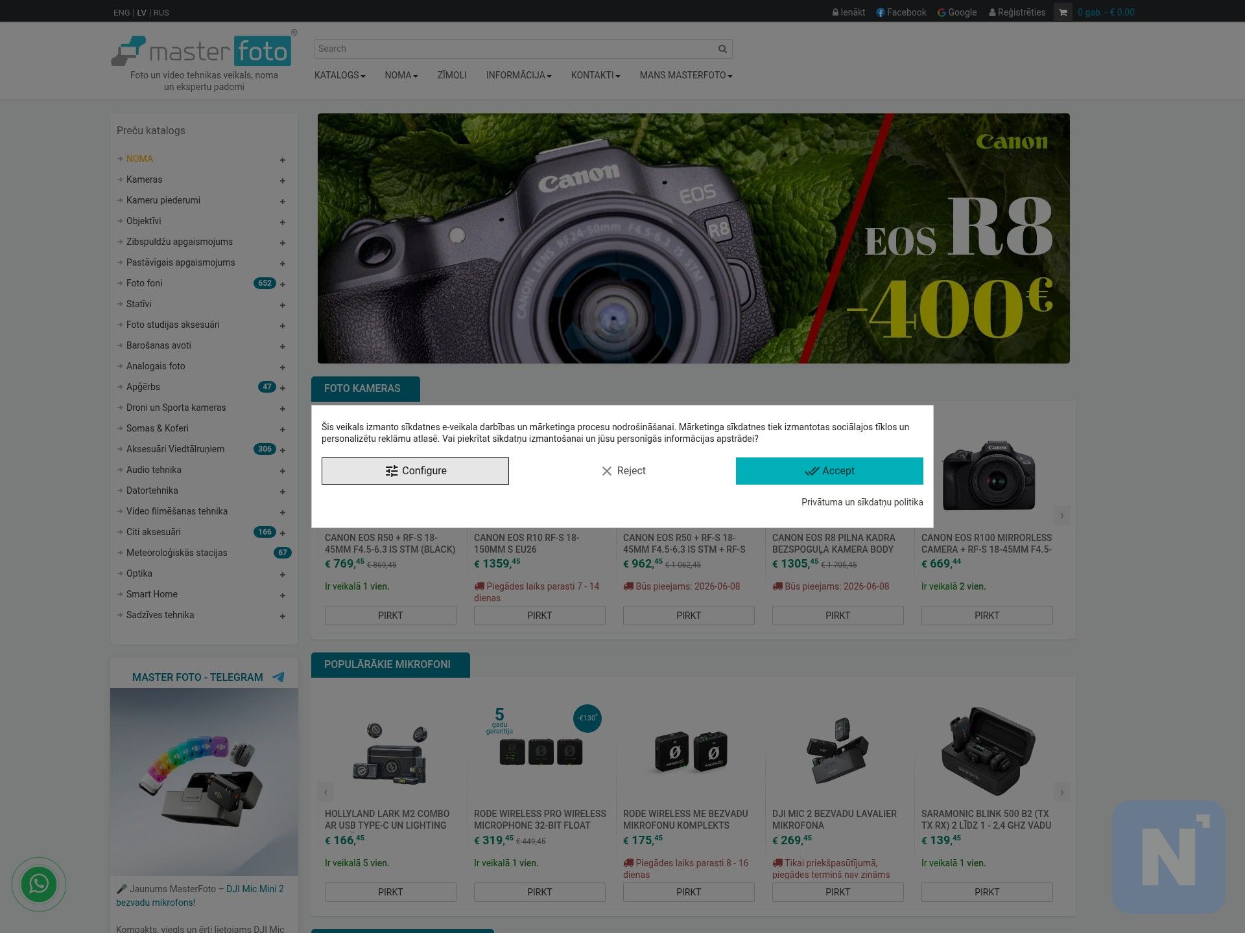This screenshot has height=933, width=1245.
Task: Reject cookies
Action: [623, 471]
